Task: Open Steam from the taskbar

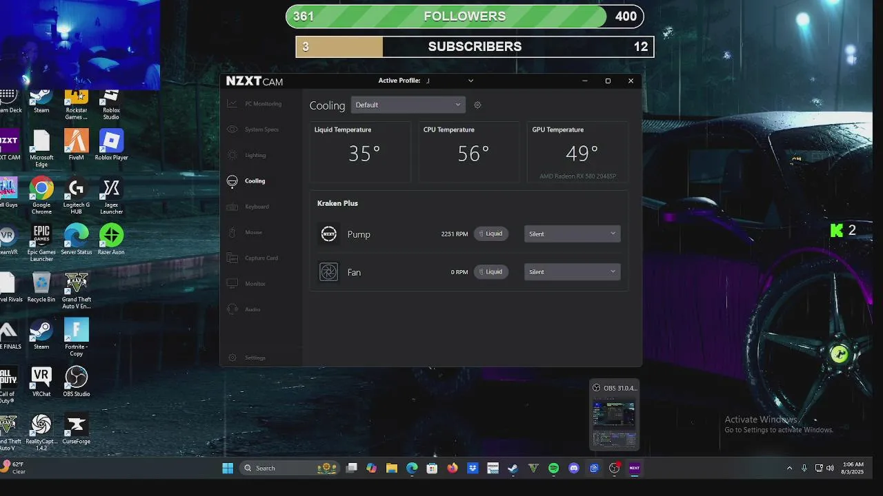Action: pyautogui.click(x=513, y=468)
